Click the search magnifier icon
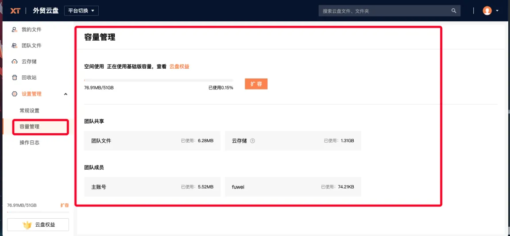The height and width of the screenshot is (236, 510). (454, 11)
